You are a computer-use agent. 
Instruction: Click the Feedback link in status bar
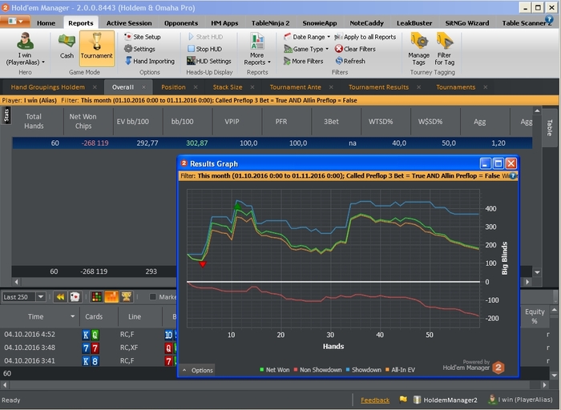click(375, 400)
